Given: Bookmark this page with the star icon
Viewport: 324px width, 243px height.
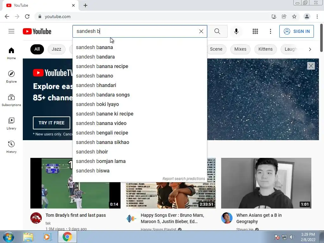Looking at the screenshot, I should point(294,16).
